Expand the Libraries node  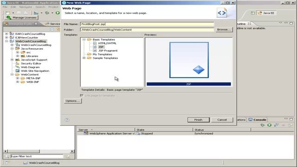(18, 56)
